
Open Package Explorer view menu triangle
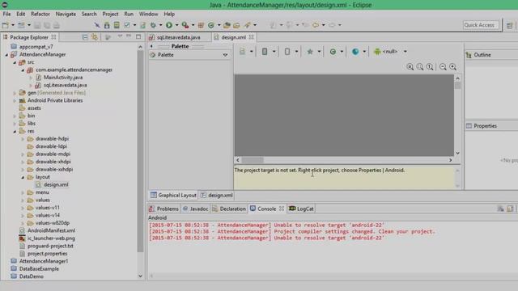[x=120, y=36]
